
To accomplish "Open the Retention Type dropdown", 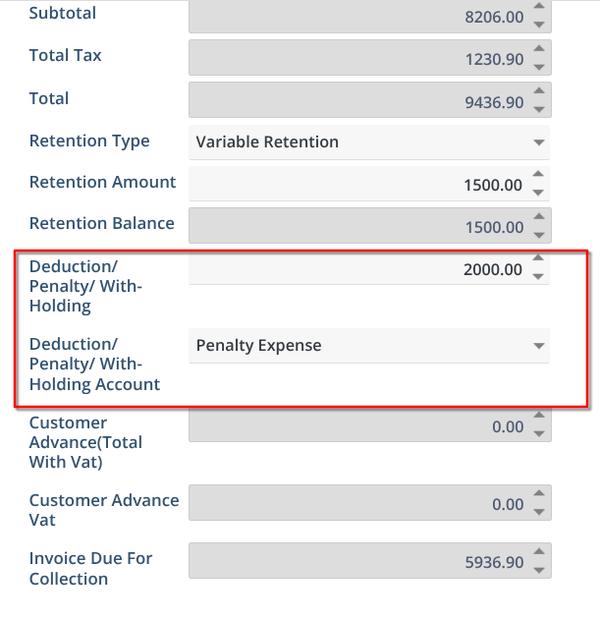I will pos(538,142).
